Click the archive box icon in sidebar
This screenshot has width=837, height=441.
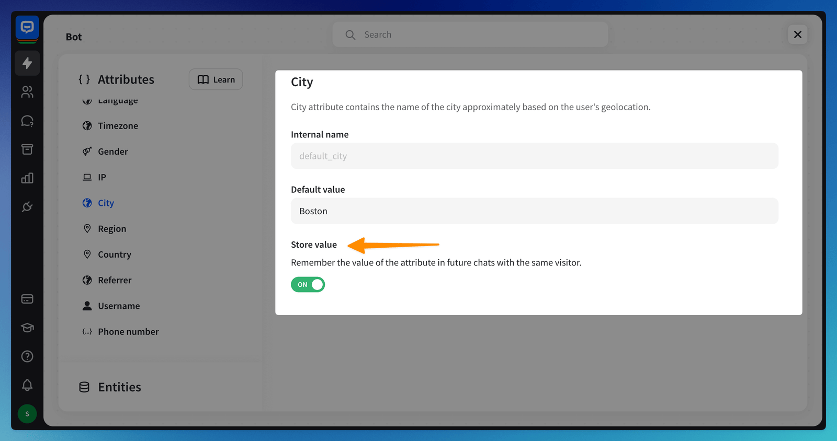pos(27,149)
